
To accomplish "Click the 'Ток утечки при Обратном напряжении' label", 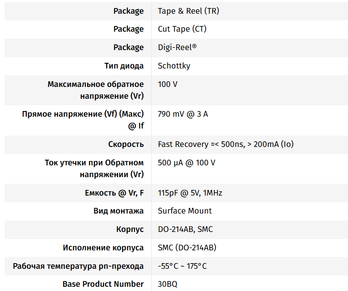I will pos(94,168).
